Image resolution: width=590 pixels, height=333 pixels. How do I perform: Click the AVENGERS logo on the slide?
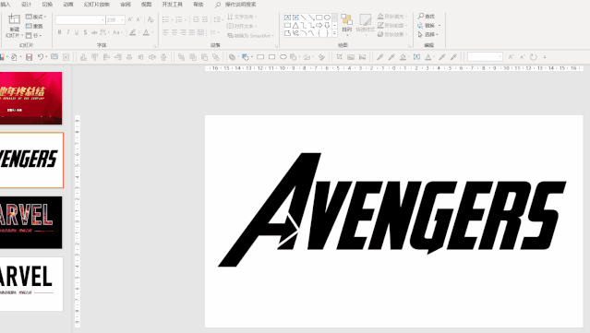coord(391,209)
